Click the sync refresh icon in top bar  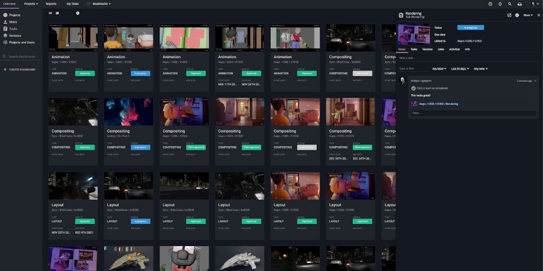(x=500, y=4)
